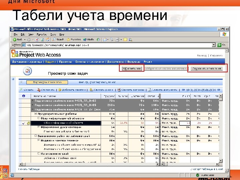The height and width of the screenshot is (180, 240).
Task: Expand the Параметры просмотра section plus box
Action: coord(21,82)
